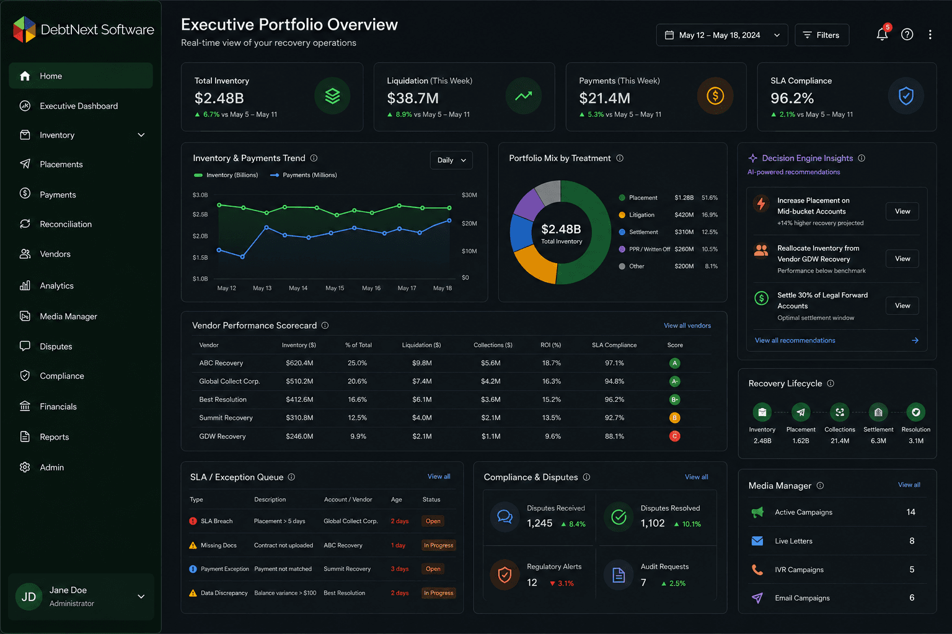Click the Liquidation trend arrow icon
Image resolution: width=952 pixels, height=634 pixels.
[524, 96]
